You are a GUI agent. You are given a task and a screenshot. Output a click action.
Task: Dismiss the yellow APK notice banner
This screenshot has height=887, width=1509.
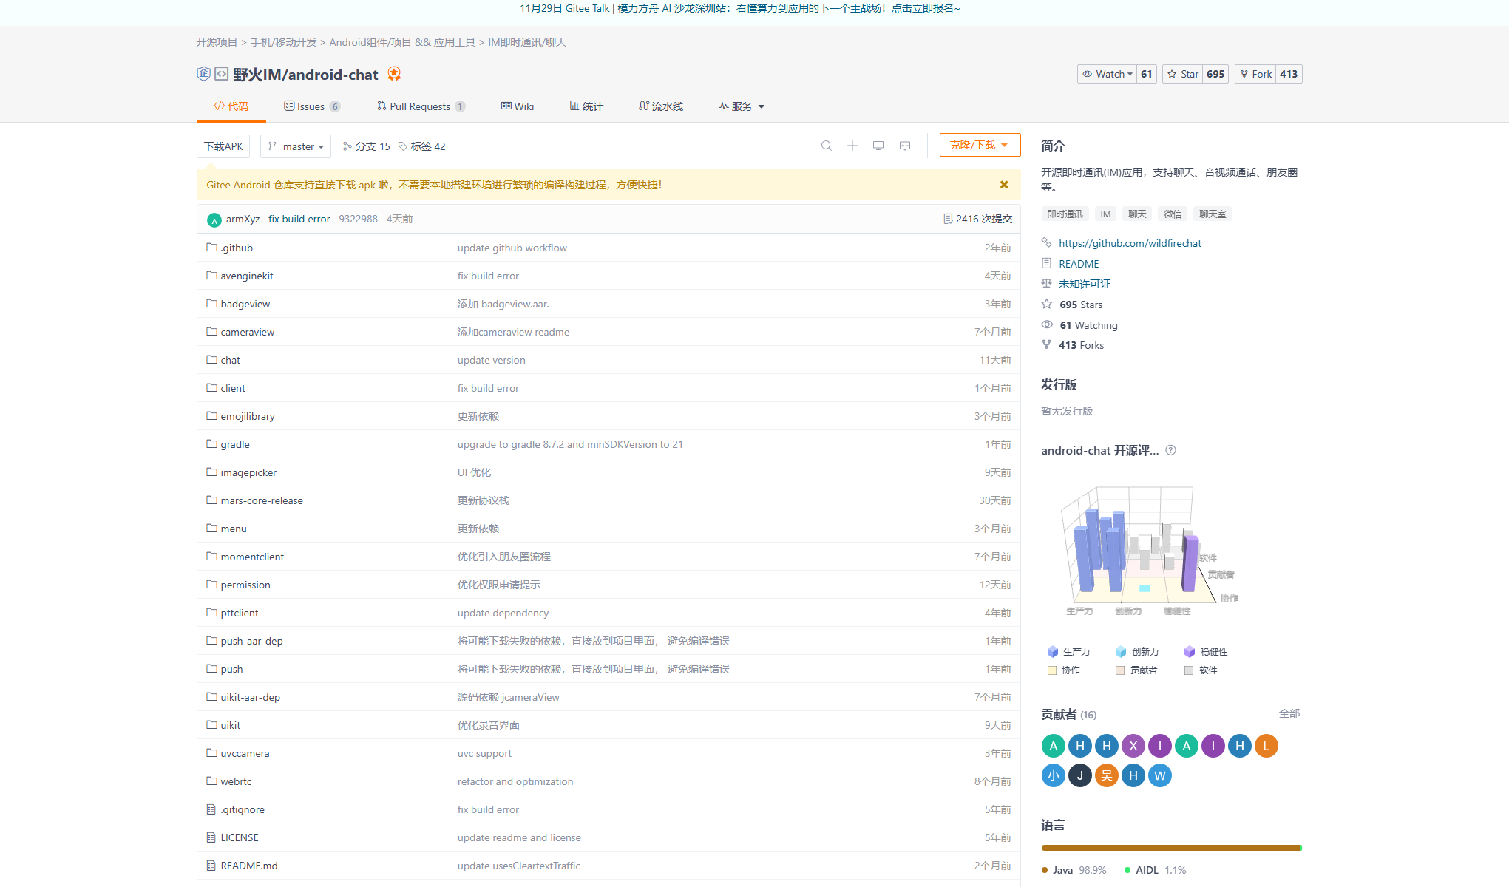pos(1003,185)
